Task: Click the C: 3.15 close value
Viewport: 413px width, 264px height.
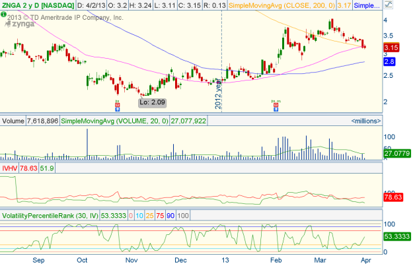Action: pyautogui.click(x=189, y=5)
